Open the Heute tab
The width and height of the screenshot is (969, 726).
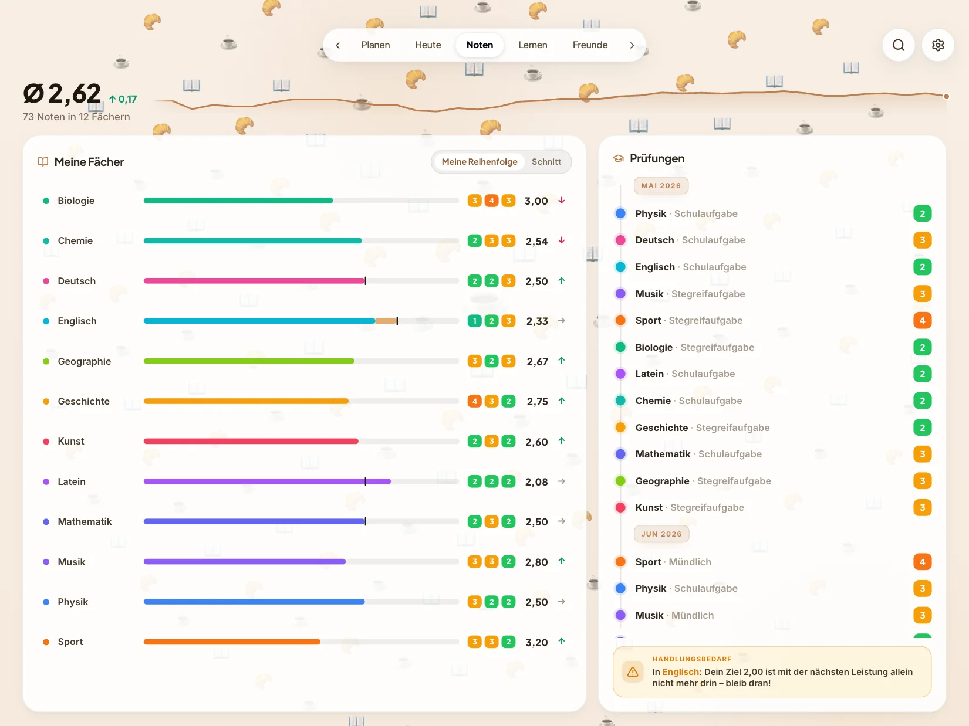pyautogui.click(x=428, y=45)
